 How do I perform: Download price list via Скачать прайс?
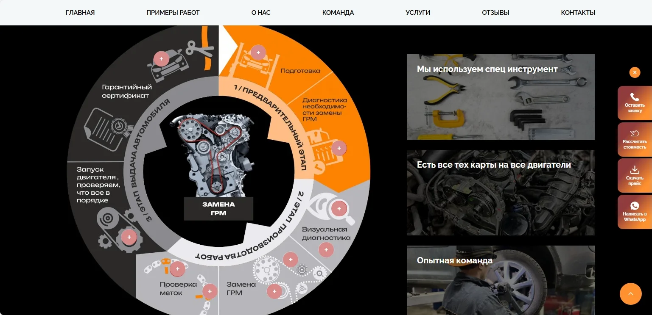pos(635,175)
